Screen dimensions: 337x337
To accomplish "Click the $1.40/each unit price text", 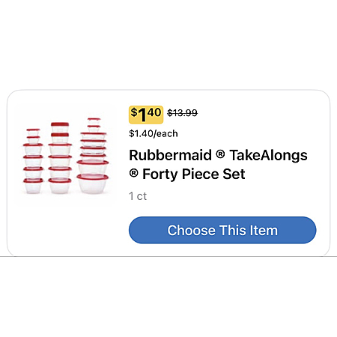I will click(154, 134).
